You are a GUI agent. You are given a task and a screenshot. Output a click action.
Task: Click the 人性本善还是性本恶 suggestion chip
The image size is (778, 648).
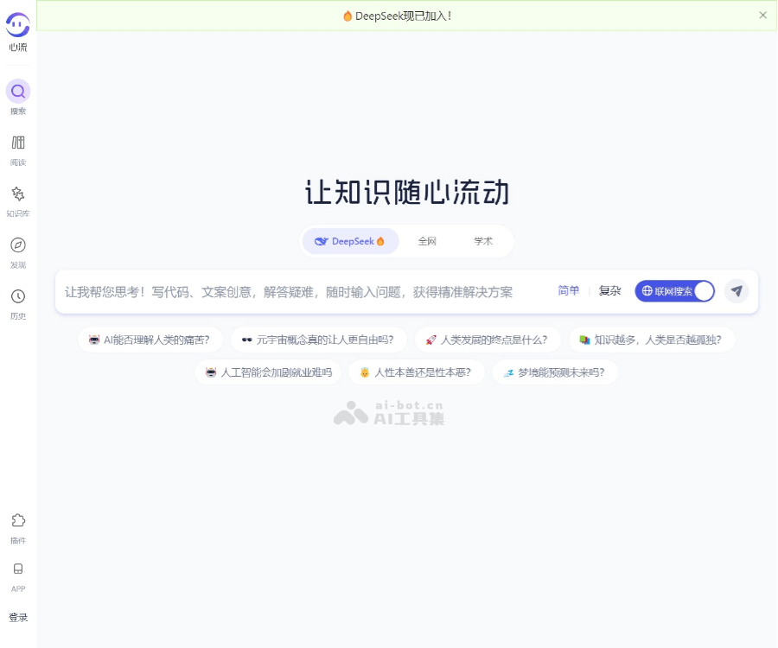(417, 372)
